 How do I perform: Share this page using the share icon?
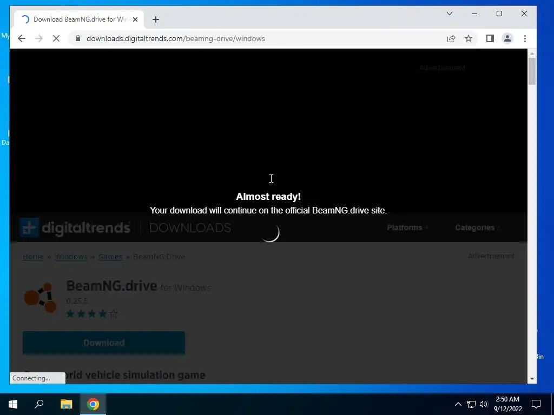(451, 38)
